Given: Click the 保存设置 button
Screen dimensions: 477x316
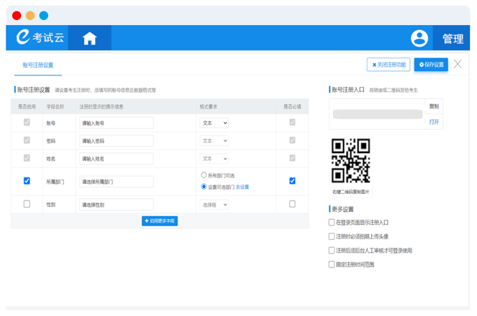Looking at the screenshot, I should [x=431, y=65].
